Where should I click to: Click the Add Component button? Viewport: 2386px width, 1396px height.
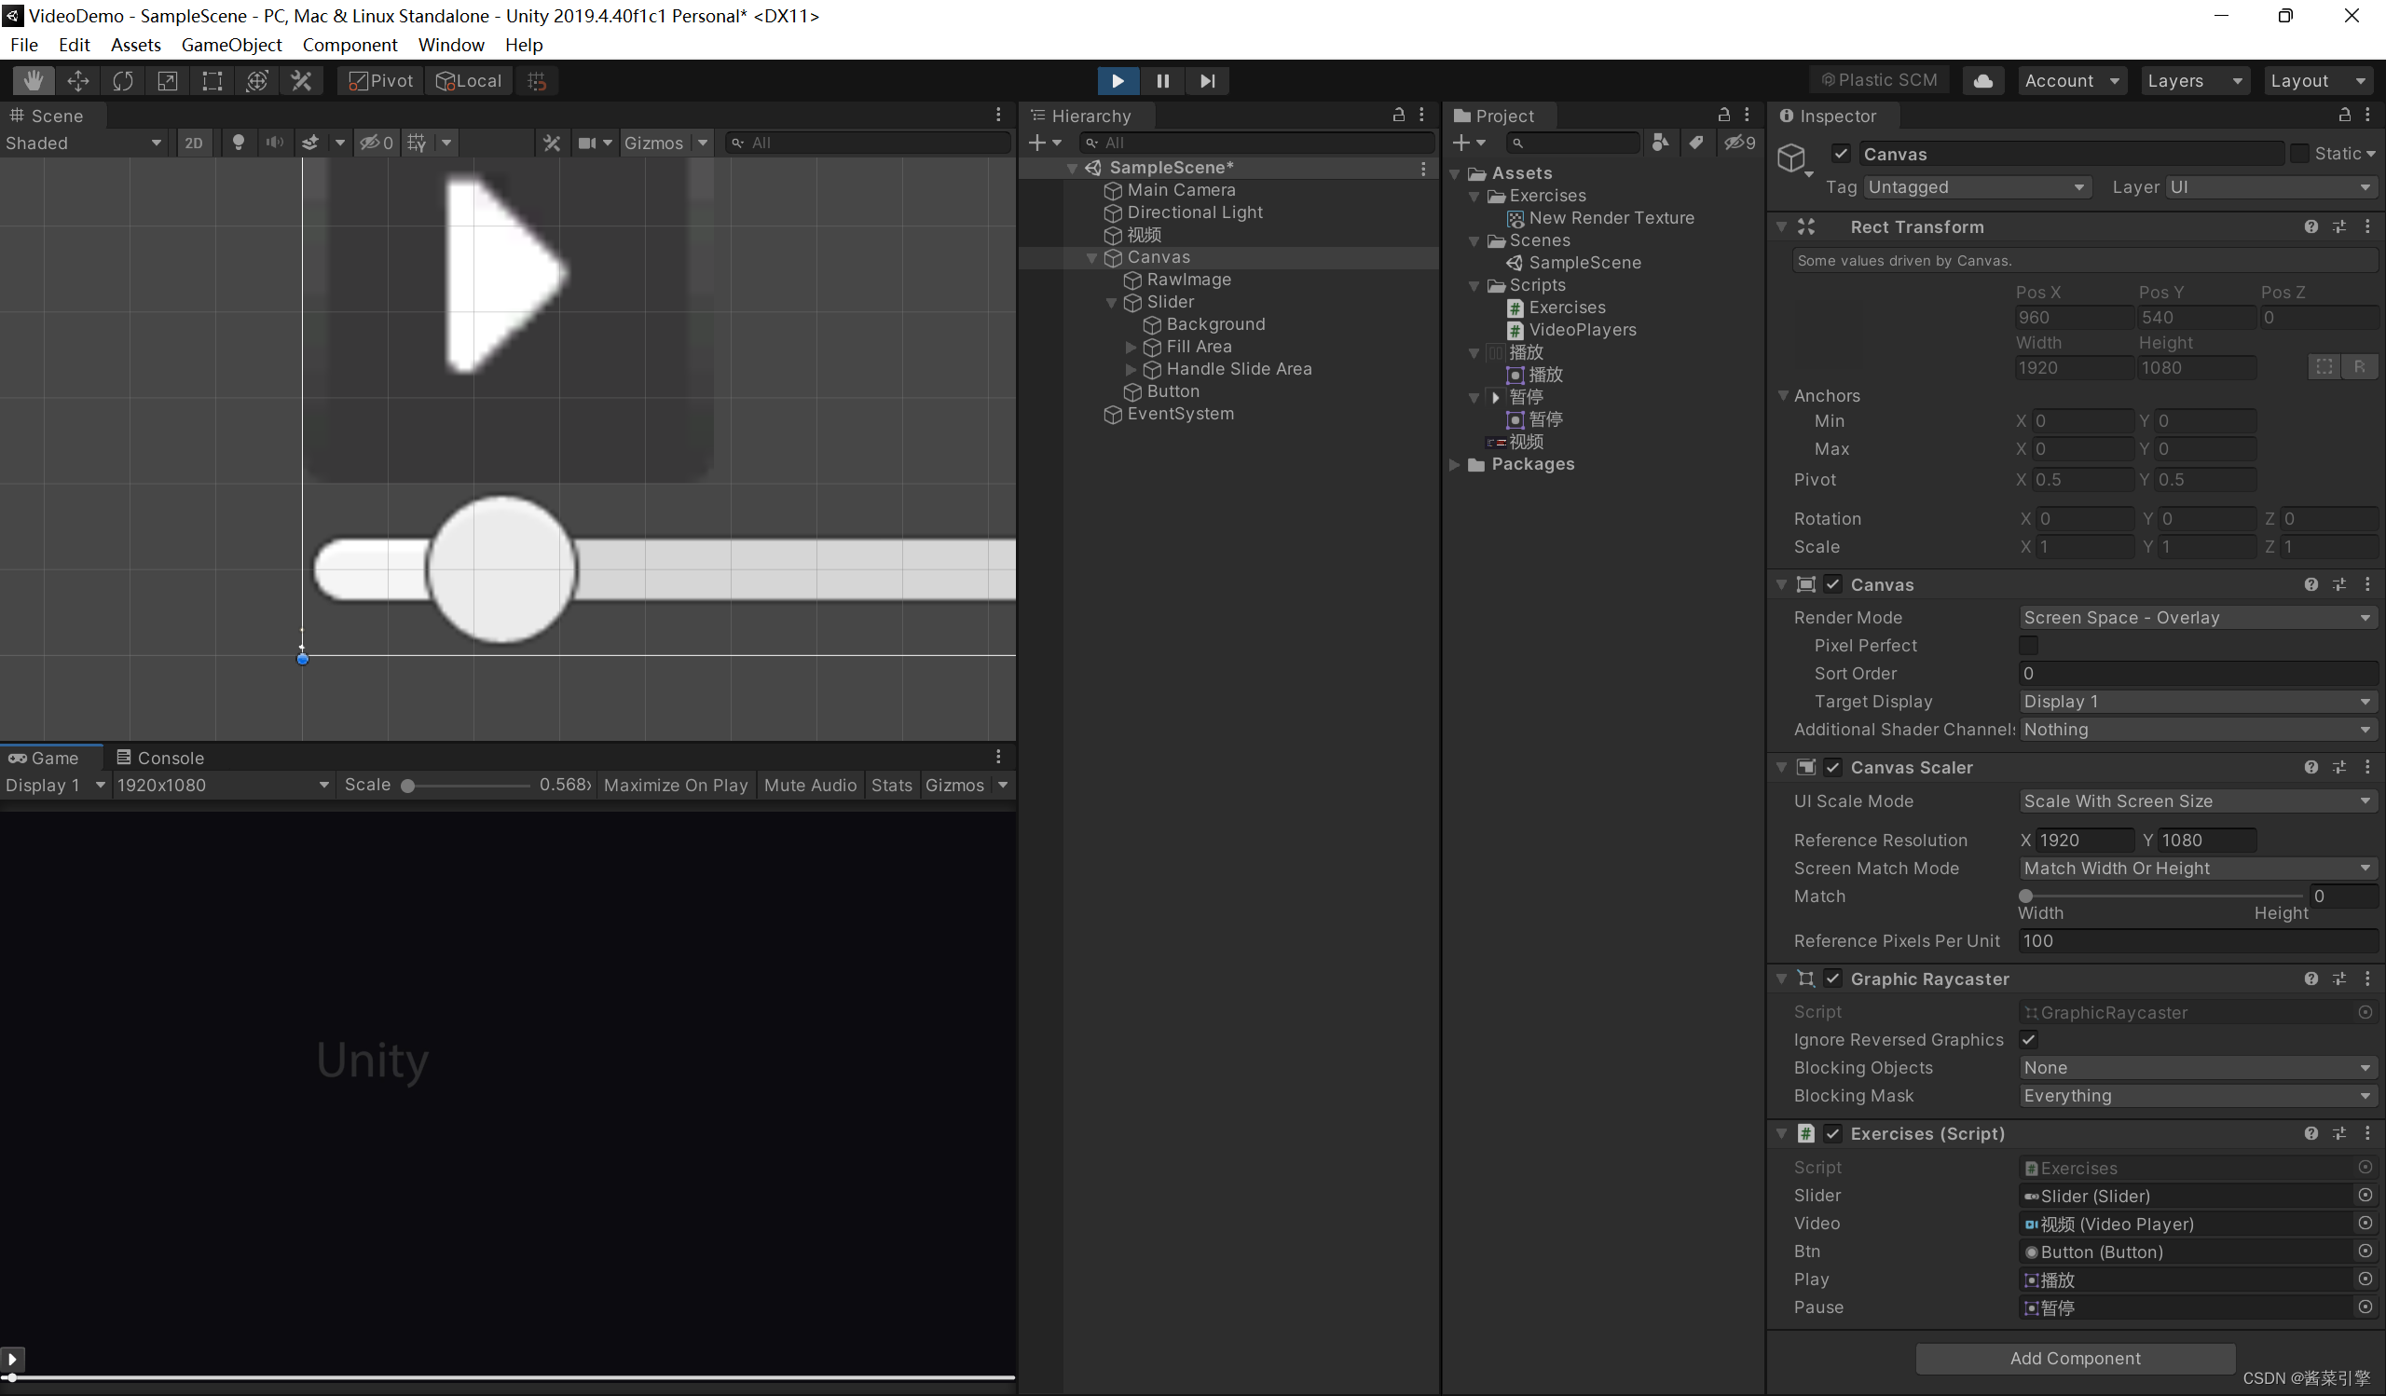pyautogui.click(x=2075, y=1357)
